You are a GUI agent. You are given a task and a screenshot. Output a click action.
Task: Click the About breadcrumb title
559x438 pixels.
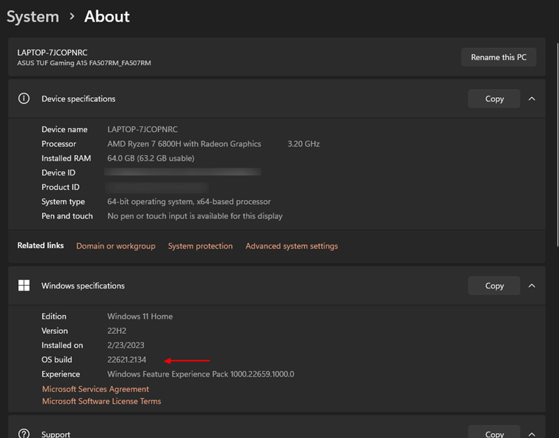coord(107,17)
